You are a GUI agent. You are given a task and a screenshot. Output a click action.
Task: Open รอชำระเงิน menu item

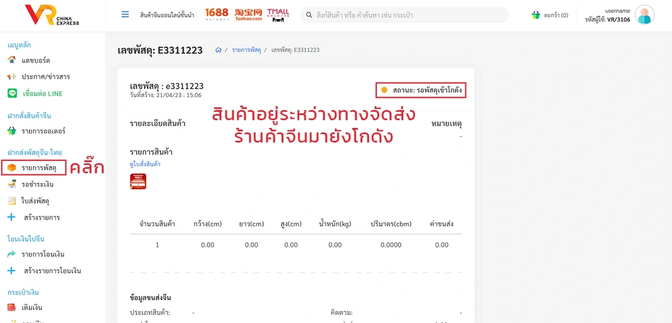coord(38,184)
